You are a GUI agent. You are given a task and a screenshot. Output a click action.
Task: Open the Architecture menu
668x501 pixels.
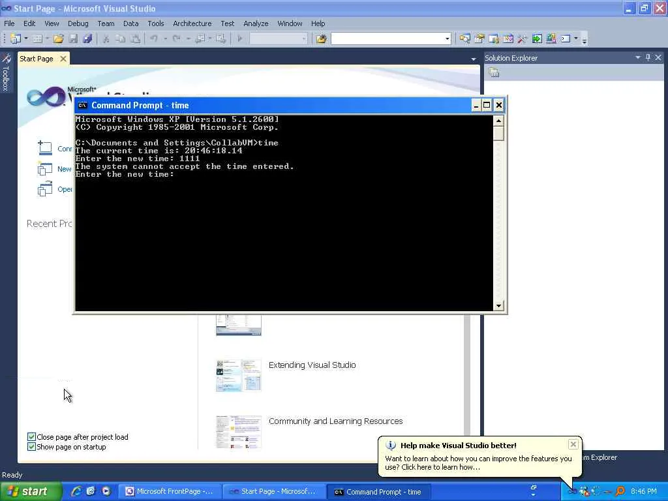click(x=192, y=23)
